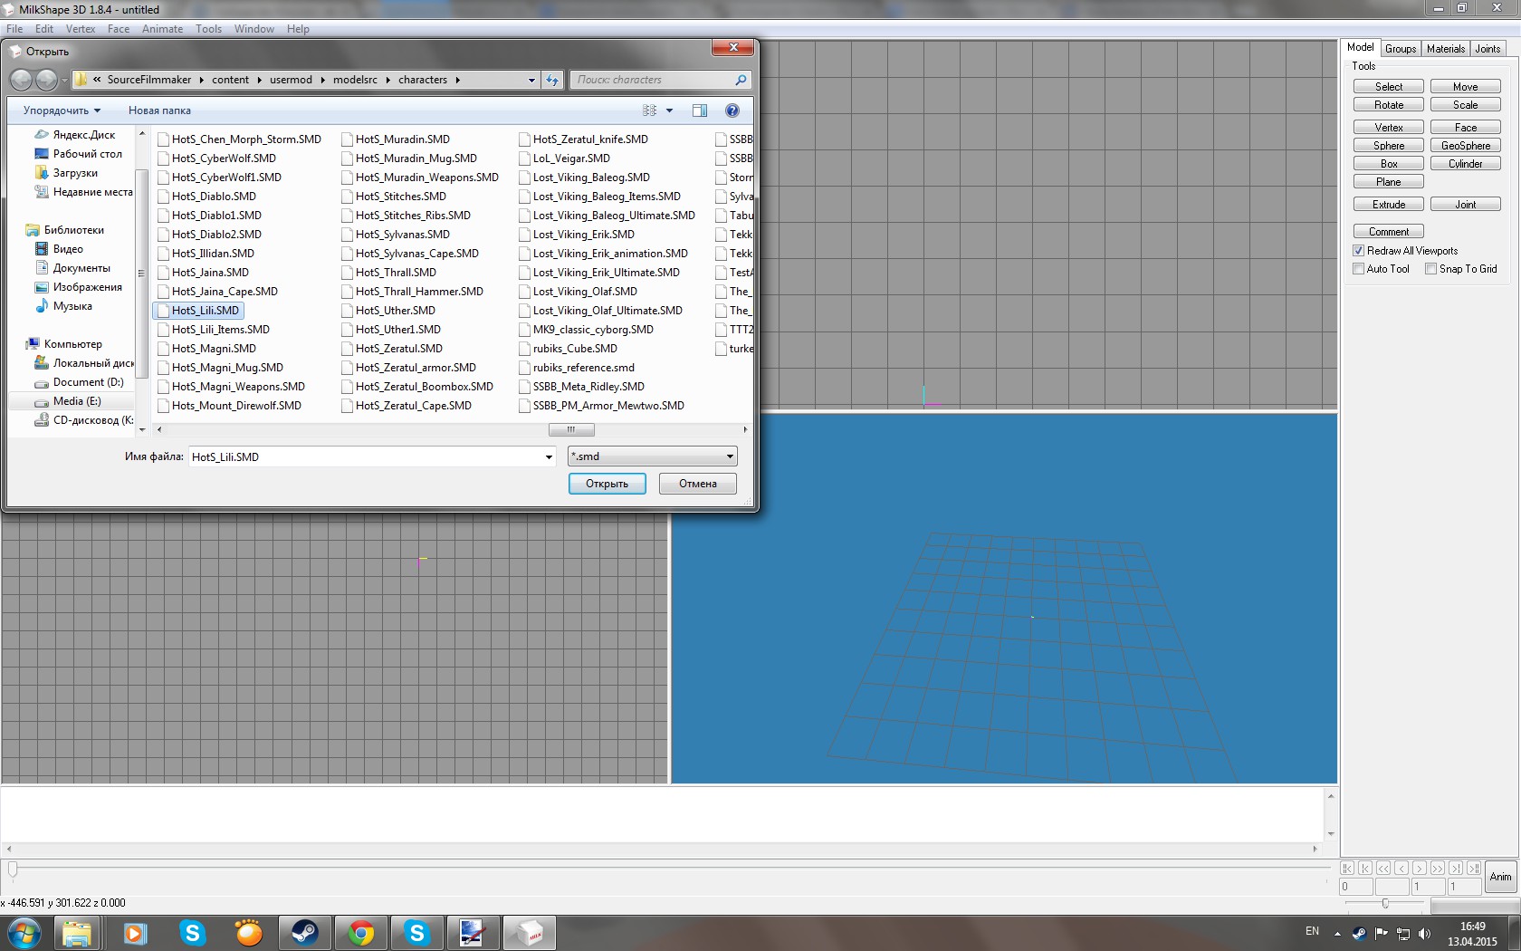This screenshot has width=1521, height=951.
Task: Open Windows Explorer from the taskbar
Action: pos(77,933)
